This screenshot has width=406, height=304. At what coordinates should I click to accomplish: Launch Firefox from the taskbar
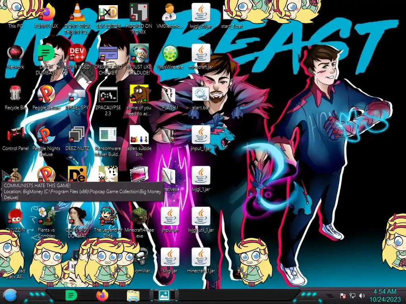tap(102, 295)
